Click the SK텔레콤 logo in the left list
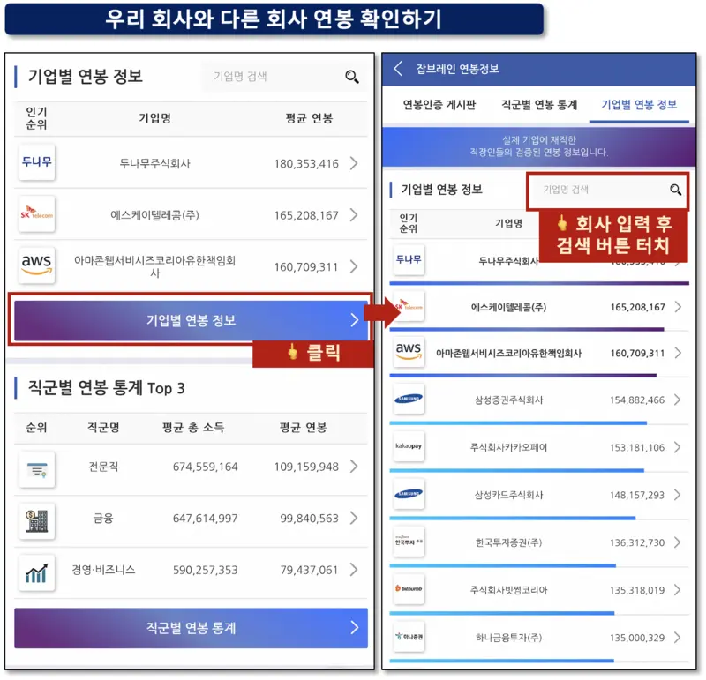The height and width of the screenshot is (680, 706). (35, 215)
